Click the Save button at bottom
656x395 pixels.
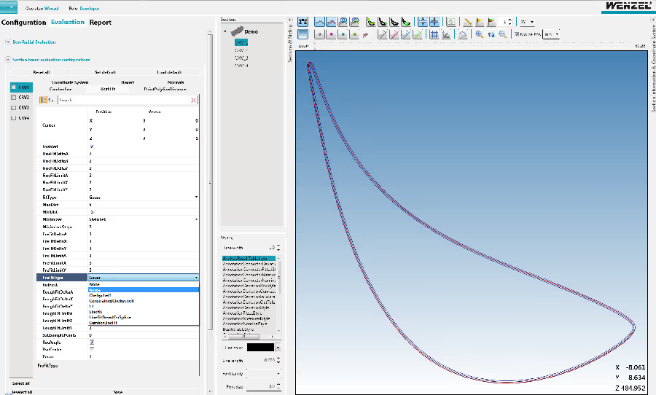117,391
